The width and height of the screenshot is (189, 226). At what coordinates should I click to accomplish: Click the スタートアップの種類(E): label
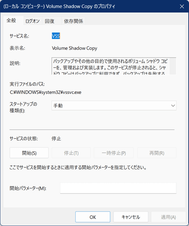pyautogui.click(x=23, y=107)
